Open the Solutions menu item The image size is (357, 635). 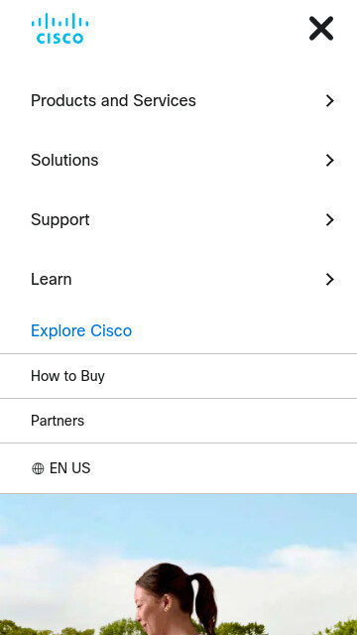(x=64, y=160)
